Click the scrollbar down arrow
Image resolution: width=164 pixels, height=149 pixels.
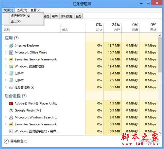pyautogui.click(x=160, y=133)
